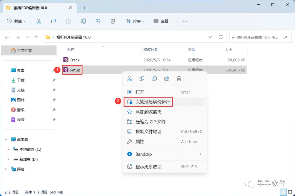The width and height of the screenshot is (295, 196).
Task: Open the 排序 sort dropdown
Action: tap(135, 21)
